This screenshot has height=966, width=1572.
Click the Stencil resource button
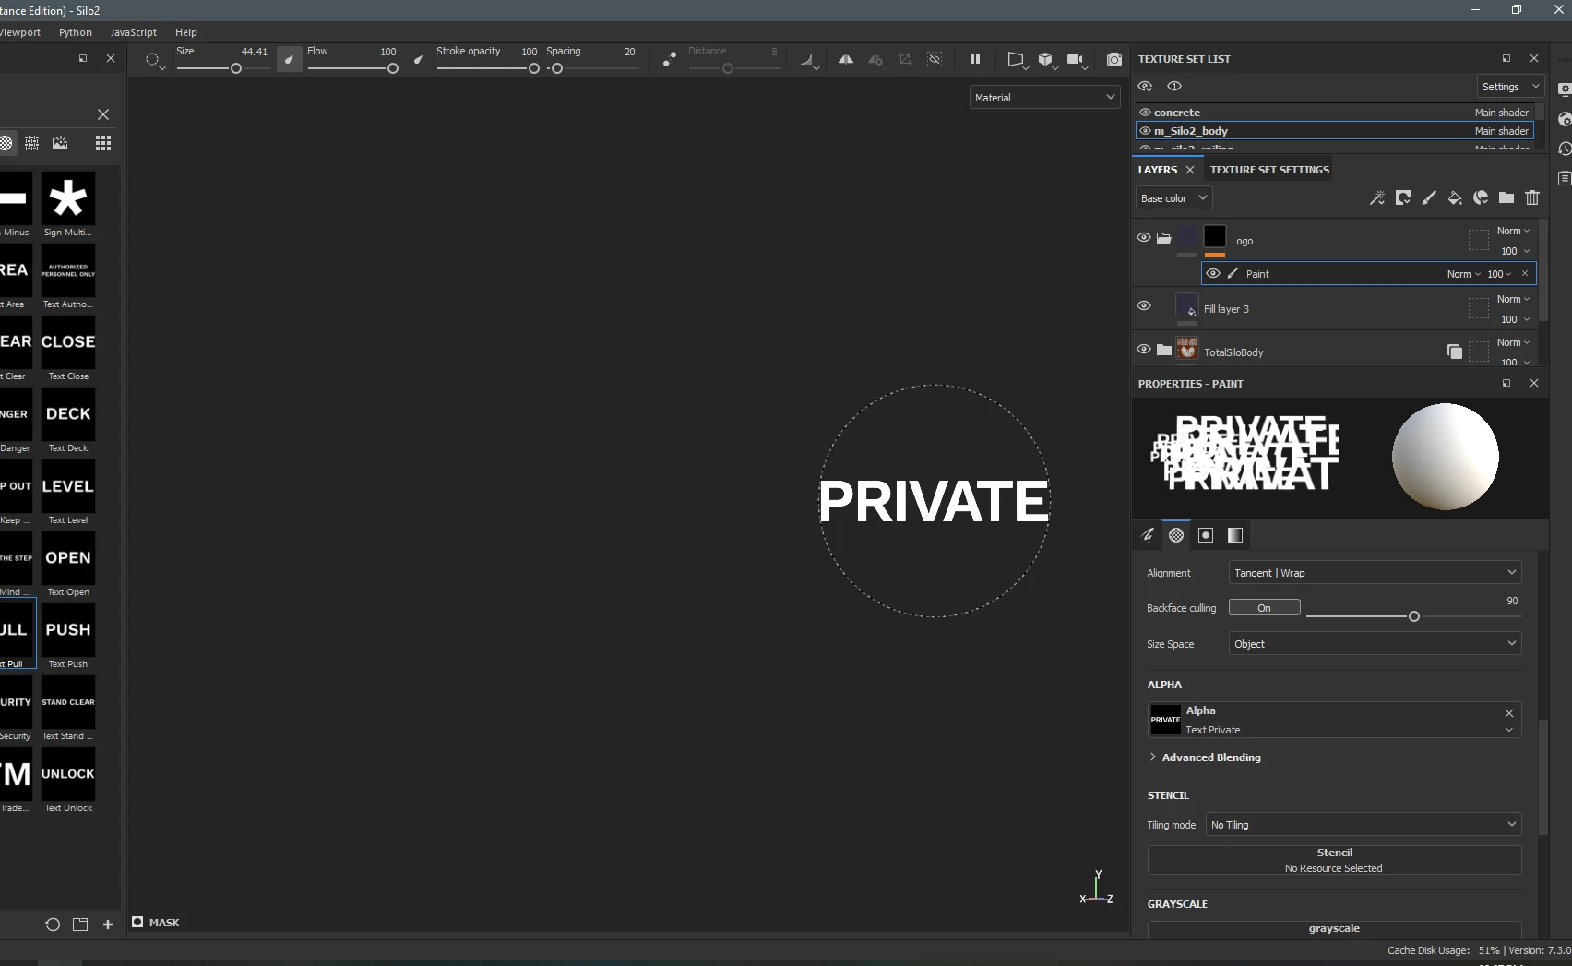tap(1334, 860)
